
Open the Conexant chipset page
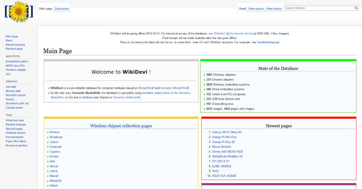click(x=56, y=147)
